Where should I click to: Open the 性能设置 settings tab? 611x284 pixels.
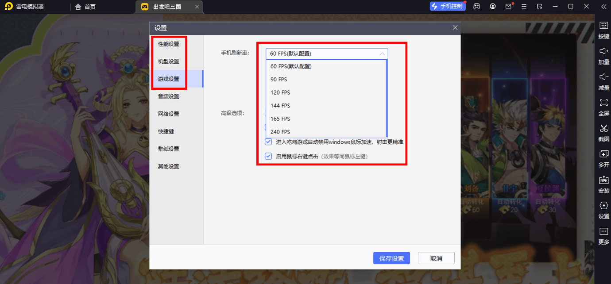point(176,44)
